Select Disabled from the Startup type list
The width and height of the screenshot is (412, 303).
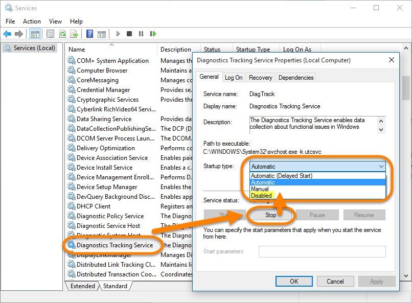pos(262,195)
